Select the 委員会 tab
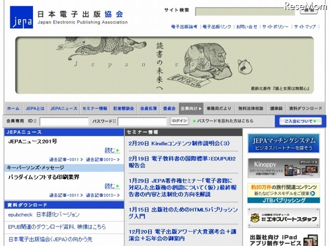 pos(169,109)
